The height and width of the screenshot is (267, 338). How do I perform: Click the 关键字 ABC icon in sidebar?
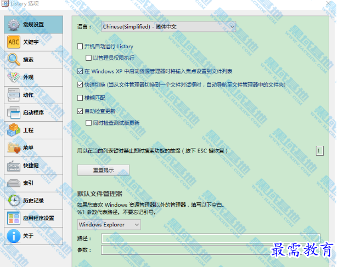click(14, 42)
